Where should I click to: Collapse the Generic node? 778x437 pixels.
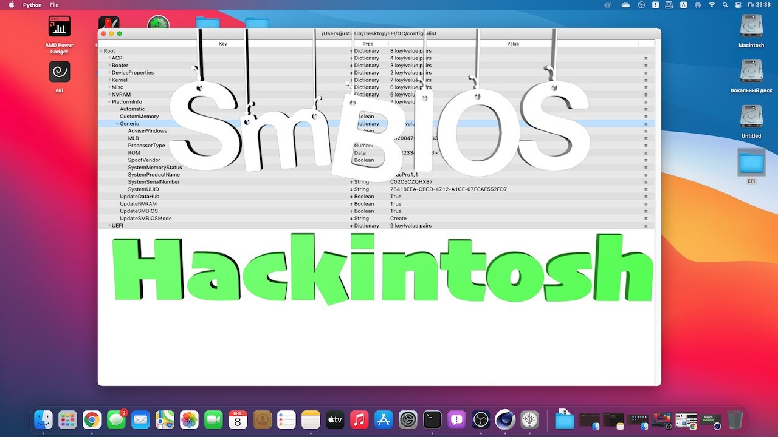(117, 124)
